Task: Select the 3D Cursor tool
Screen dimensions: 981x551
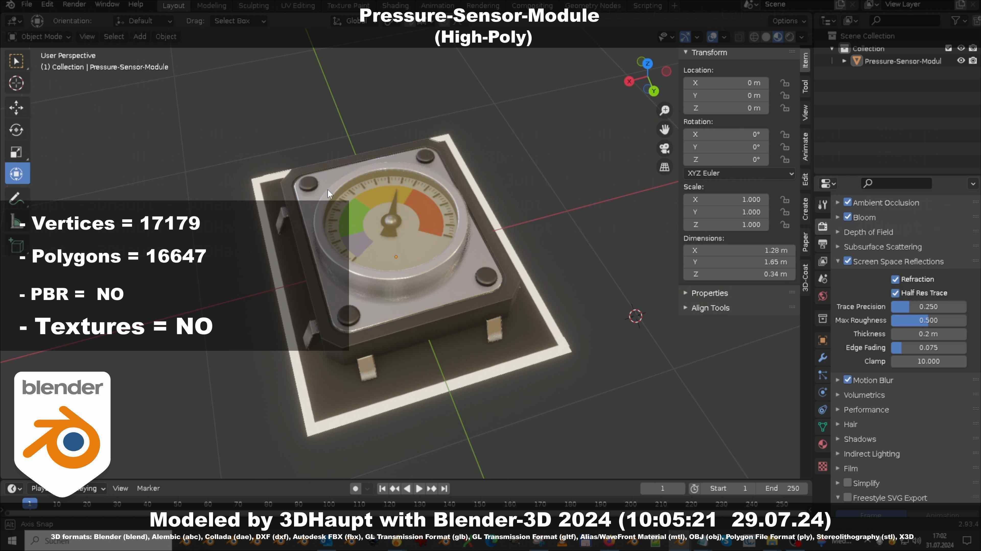Action: pyautogui.click(x=16, y=83)
